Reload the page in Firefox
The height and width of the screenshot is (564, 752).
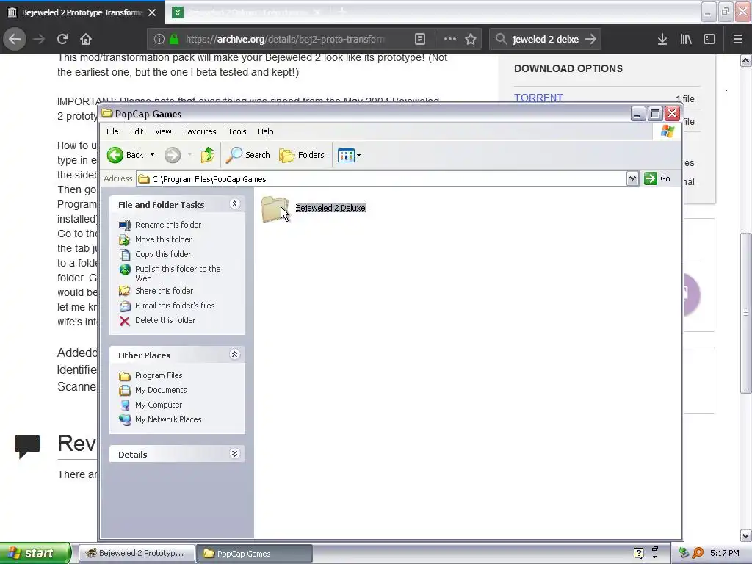click(62, 40)
